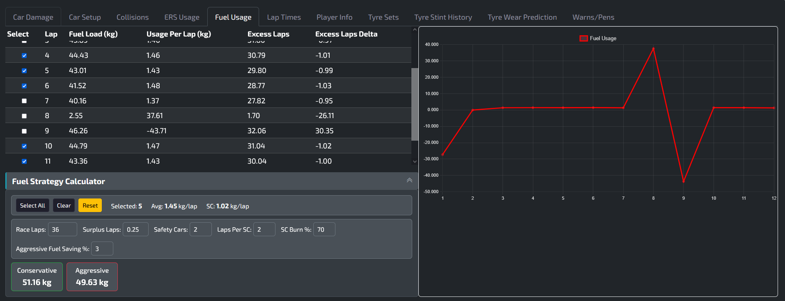Click the Lap column header

click(x=51, y=34)
